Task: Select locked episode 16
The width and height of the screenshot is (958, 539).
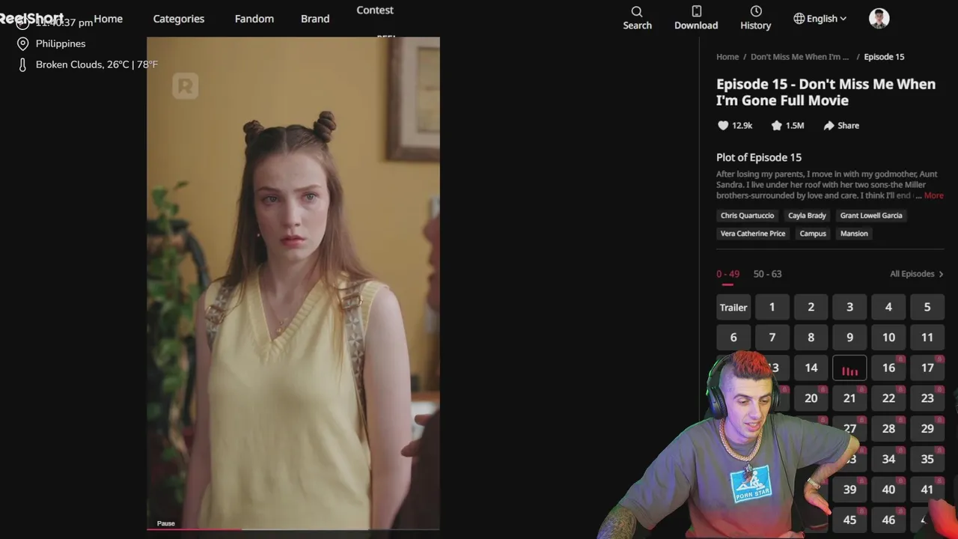Action: point(888,368)
